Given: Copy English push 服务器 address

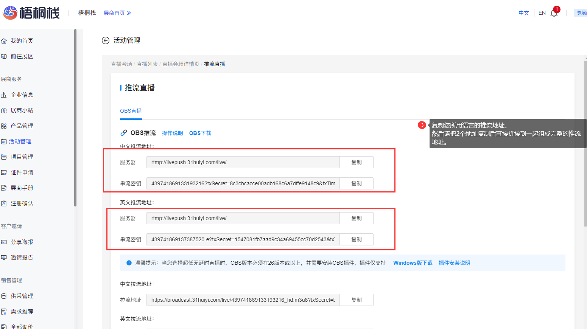Looking at the screenshot, I should point(357,218).
